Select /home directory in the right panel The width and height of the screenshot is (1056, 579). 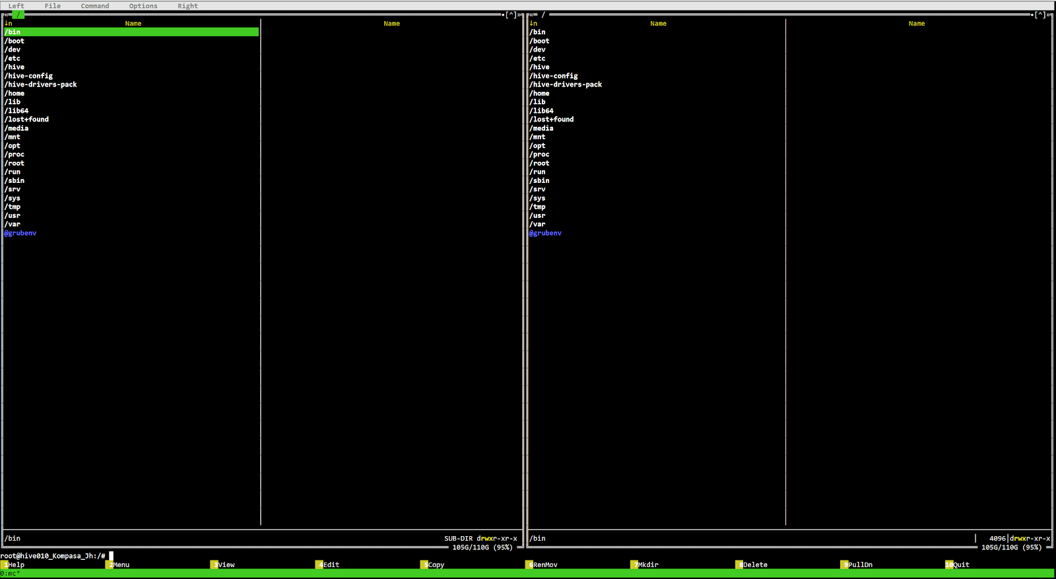point(541,93)
